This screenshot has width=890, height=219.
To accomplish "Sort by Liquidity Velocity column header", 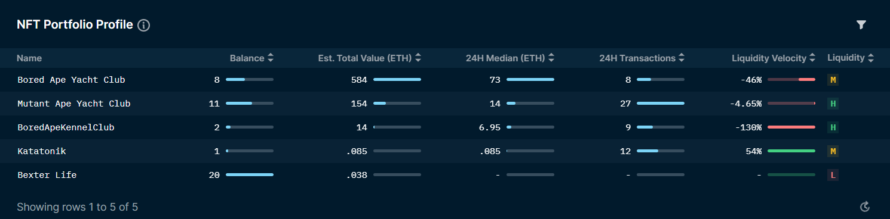I will 774,58.
